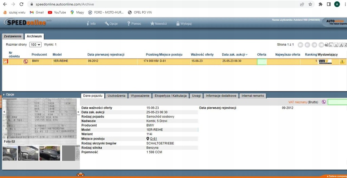Click the map pin icon beside D-61
347x178 pixels.
(x=148, y=139)
